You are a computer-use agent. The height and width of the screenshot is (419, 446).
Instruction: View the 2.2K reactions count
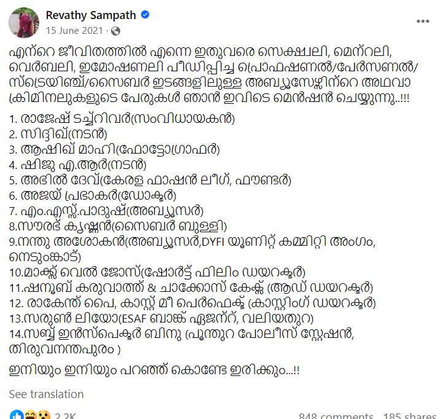65,416
